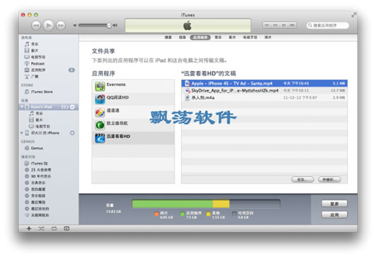
Task: Click the iPad battery indicator icon
Action: [65, 107]
